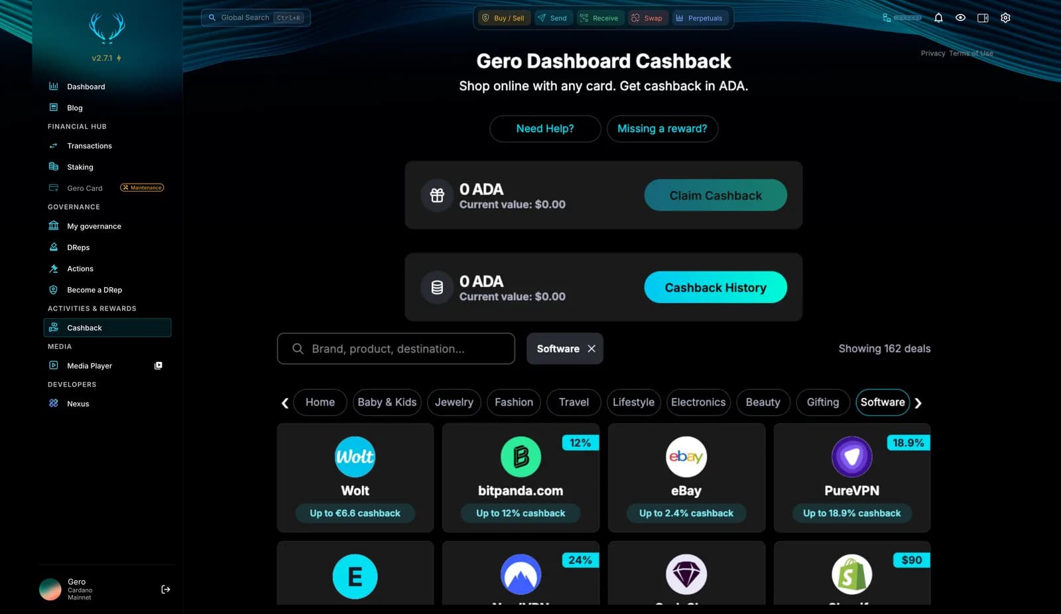Select the Home category tab
This screenshot has height=614, width=1061.
pos(320,402)
